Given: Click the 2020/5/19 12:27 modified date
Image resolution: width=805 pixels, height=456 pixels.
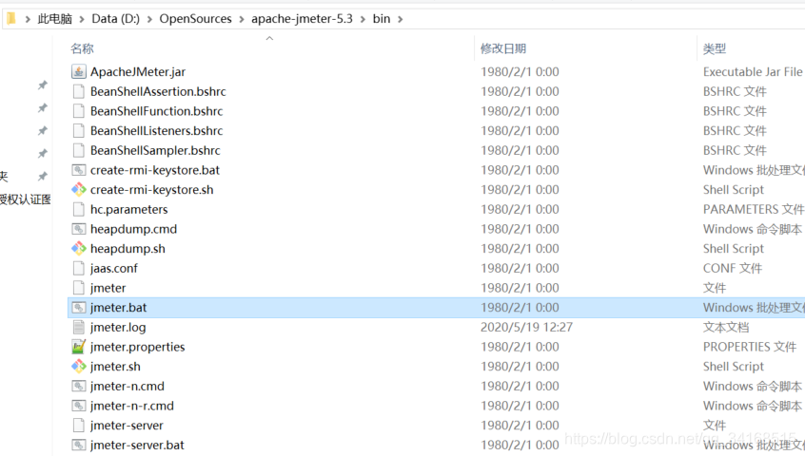Looking at the screenshot, I should [527, 327].
